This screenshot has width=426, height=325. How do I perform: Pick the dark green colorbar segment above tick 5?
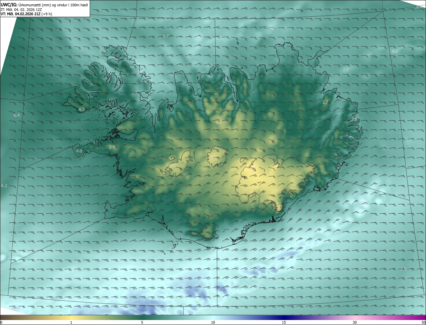(142, 317)
